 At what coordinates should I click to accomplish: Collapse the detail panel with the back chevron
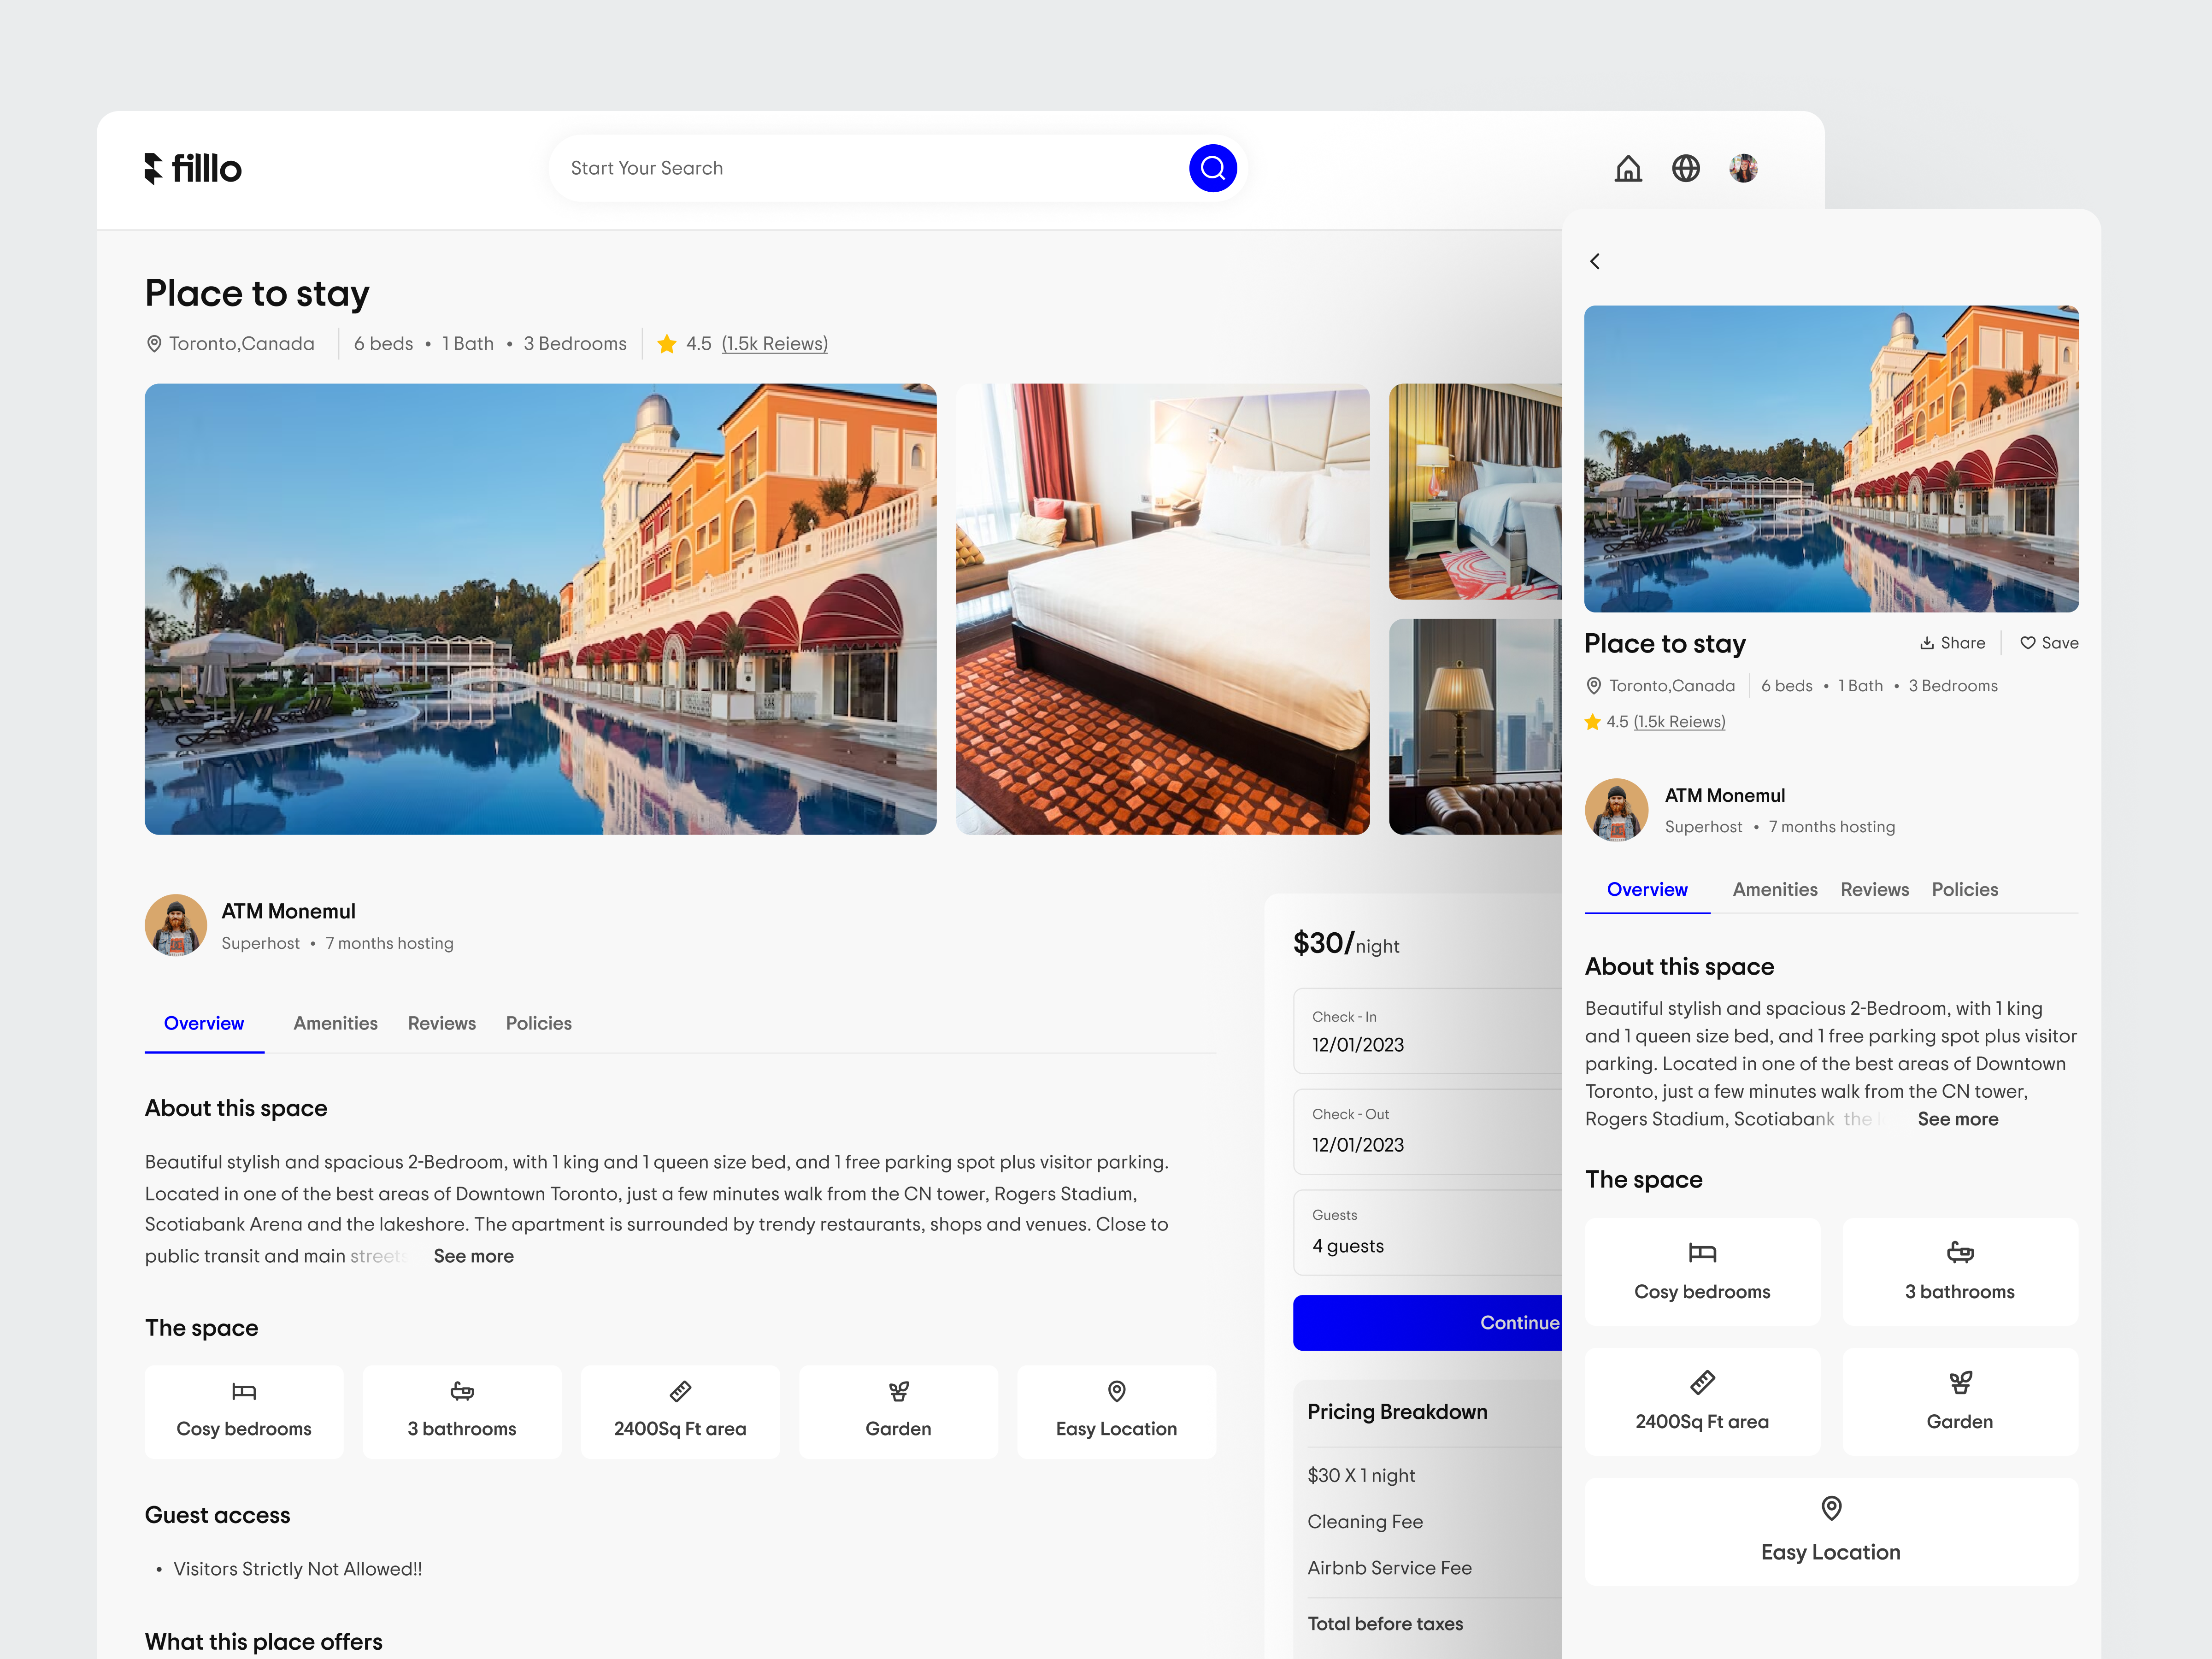1595,261
